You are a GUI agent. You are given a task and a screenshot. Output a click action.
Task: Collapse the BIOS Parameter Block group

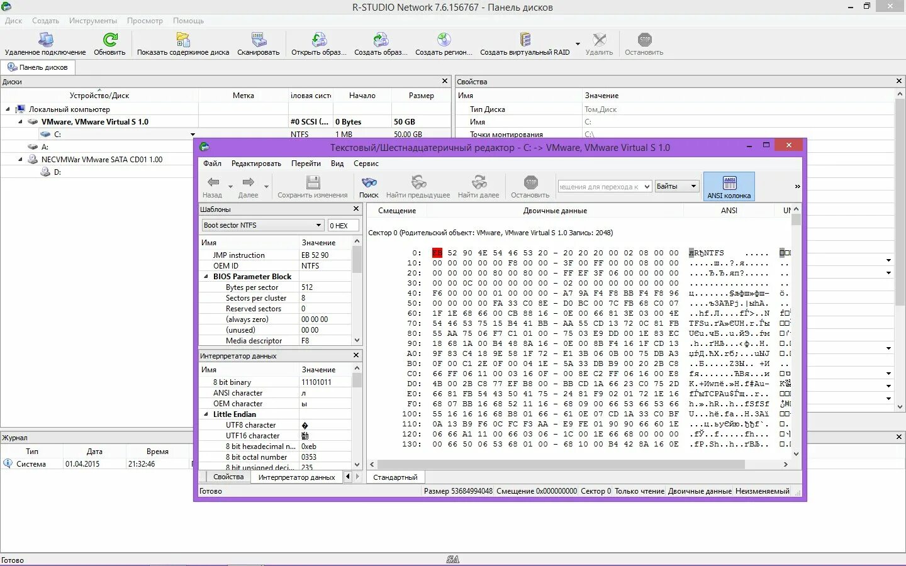206,277
